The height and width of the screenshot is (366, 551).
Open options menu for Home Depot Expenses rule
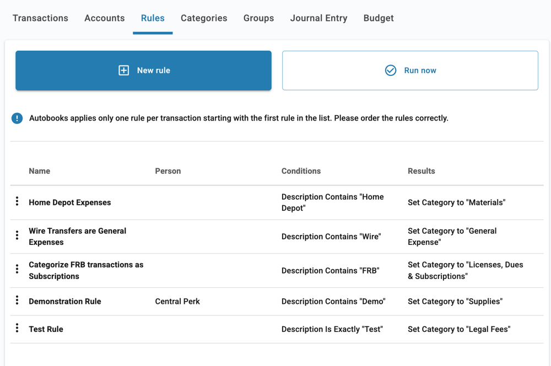[17, 201]
